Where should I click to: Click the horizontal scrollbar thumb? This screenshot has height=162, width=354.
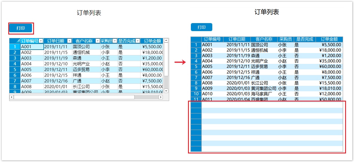pyautogui.click(x=74, y=97)
